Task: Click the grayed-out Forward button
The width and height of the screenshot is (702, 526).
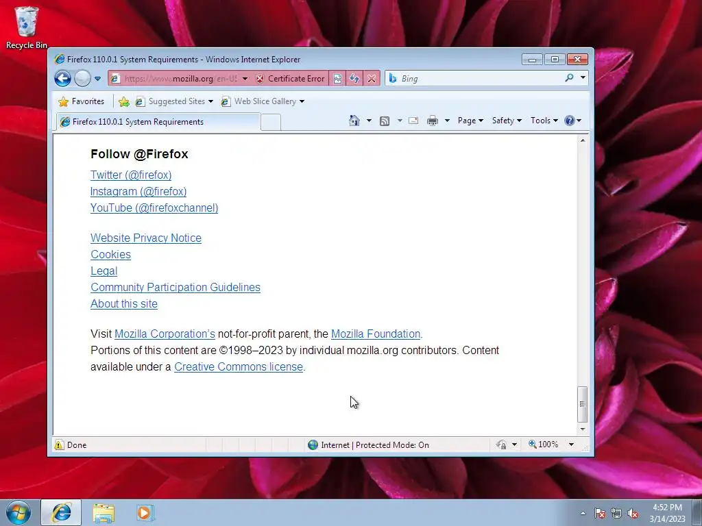Action: [x=82, y=79]
